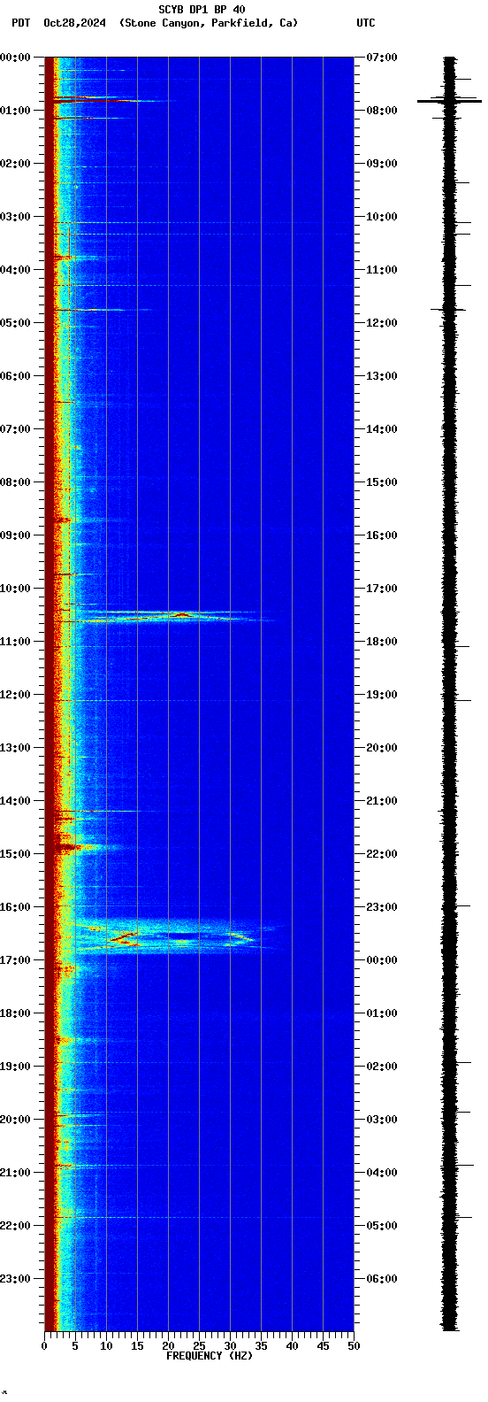This screenshot has width=488, height=1402.
Task: Click UTC time label 04:00
Action: point(382,1173)
